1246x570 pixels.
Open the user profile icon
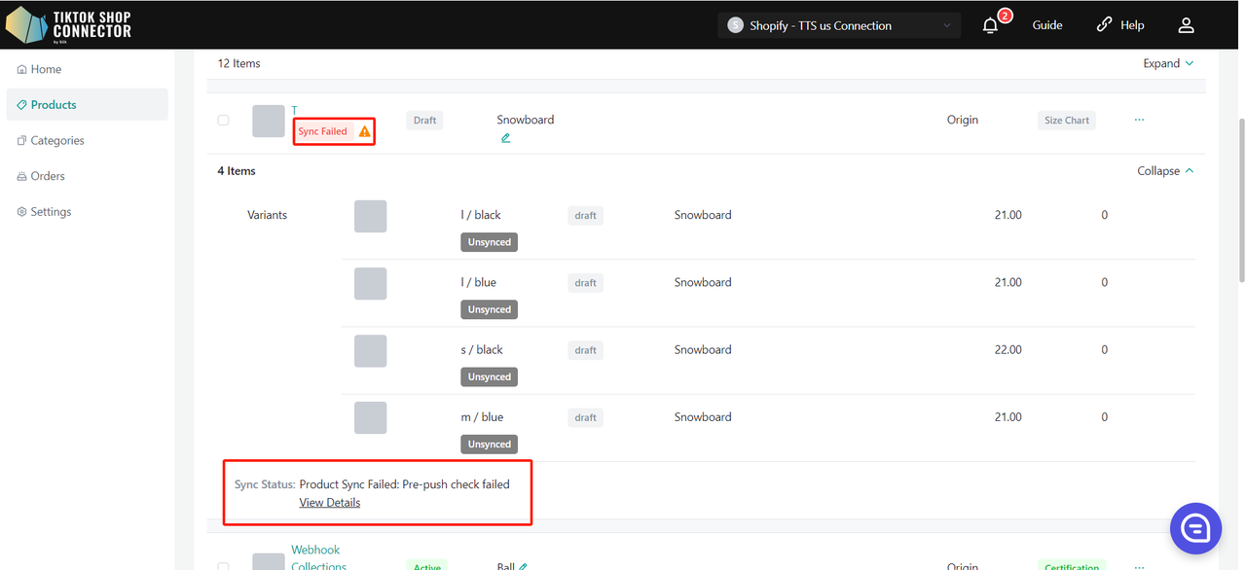click(x=1186, y=26)
